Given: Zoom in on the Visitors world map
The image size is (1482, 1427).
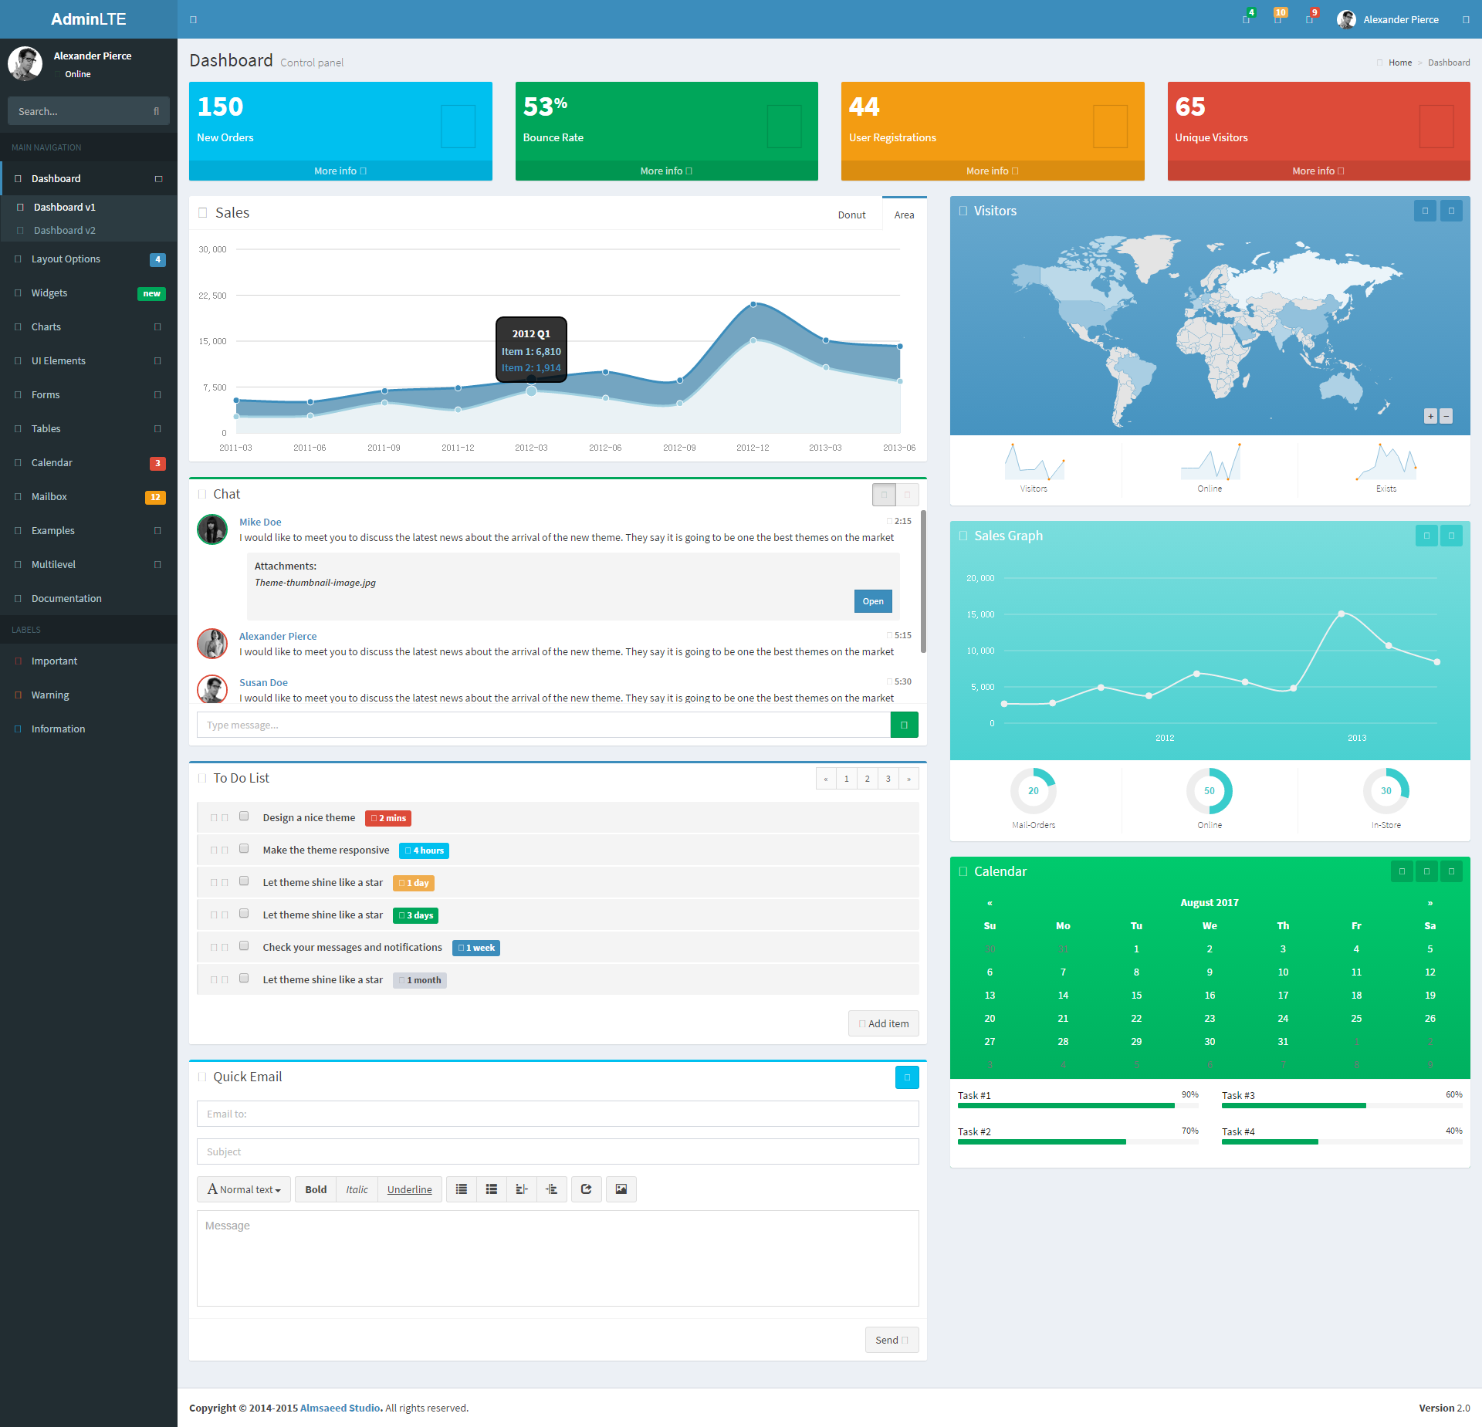Looking at the screenshot, I should click(1431, 416).
